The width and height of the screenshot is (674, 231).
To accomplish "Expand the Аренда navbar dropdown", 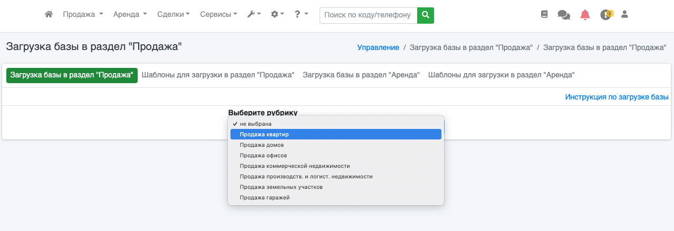I will 130,15.
